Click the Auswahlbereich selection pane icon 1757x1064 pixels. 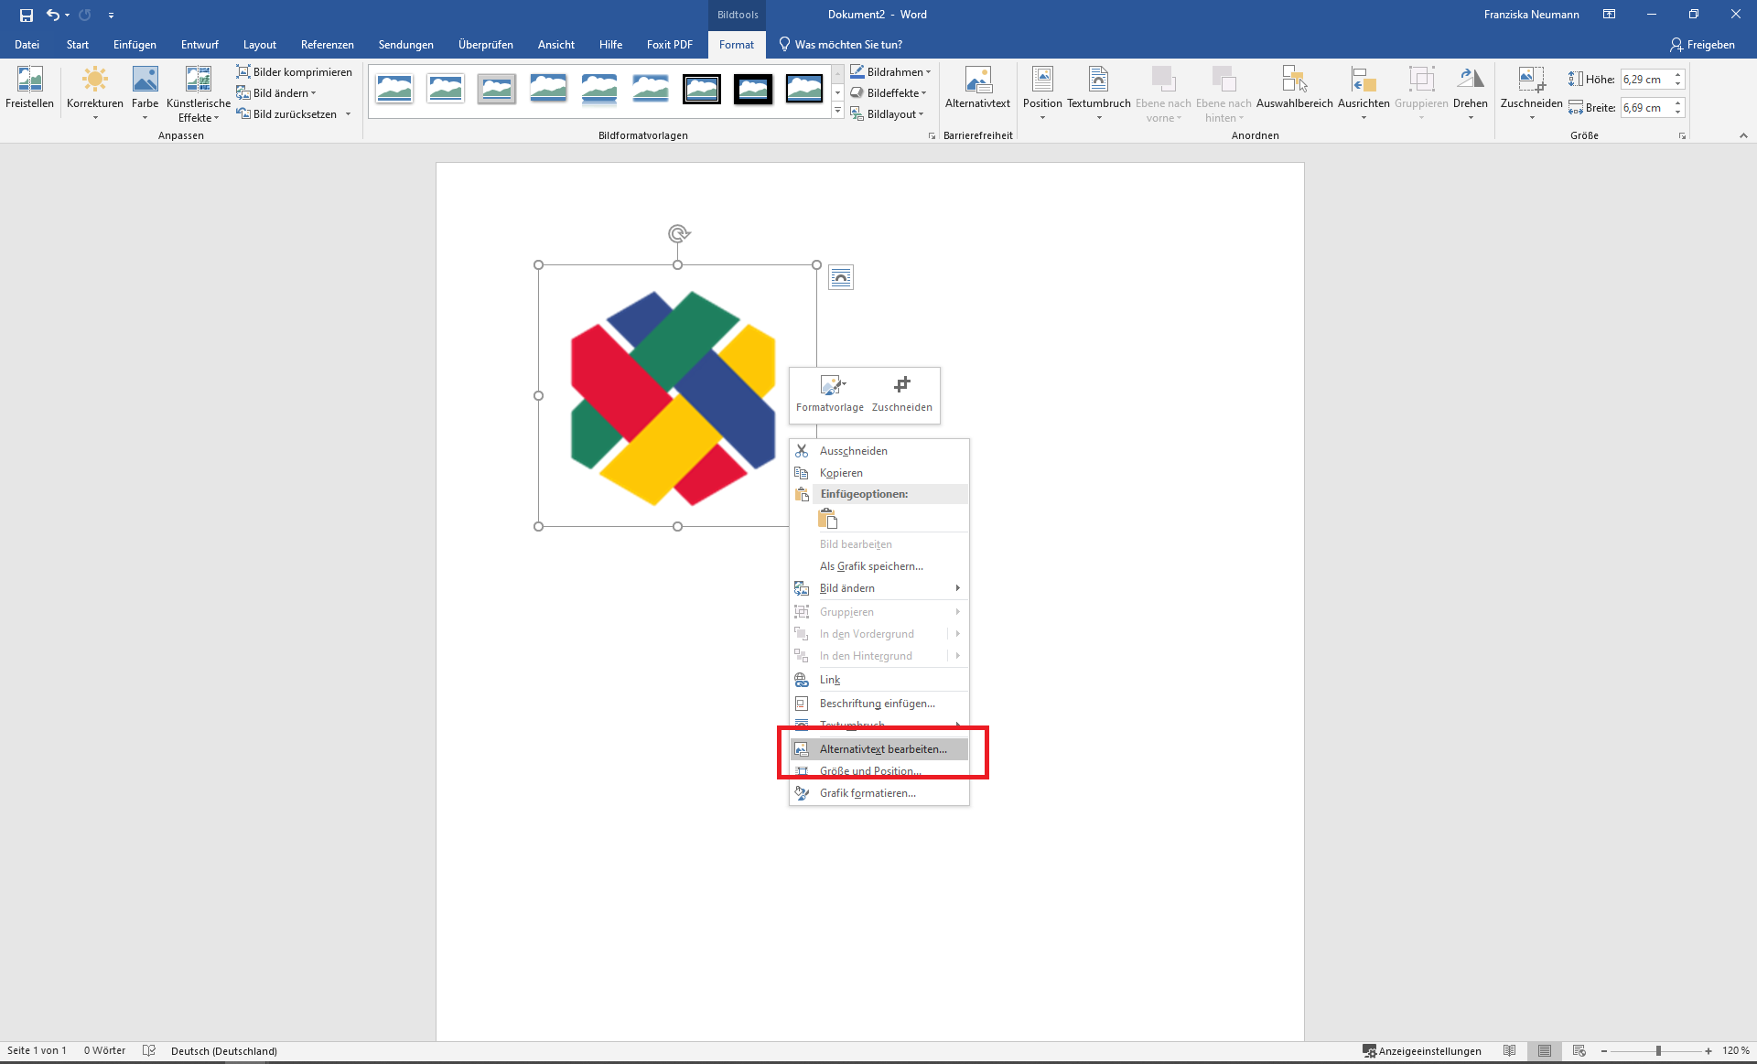click(x=1294, y=81)
